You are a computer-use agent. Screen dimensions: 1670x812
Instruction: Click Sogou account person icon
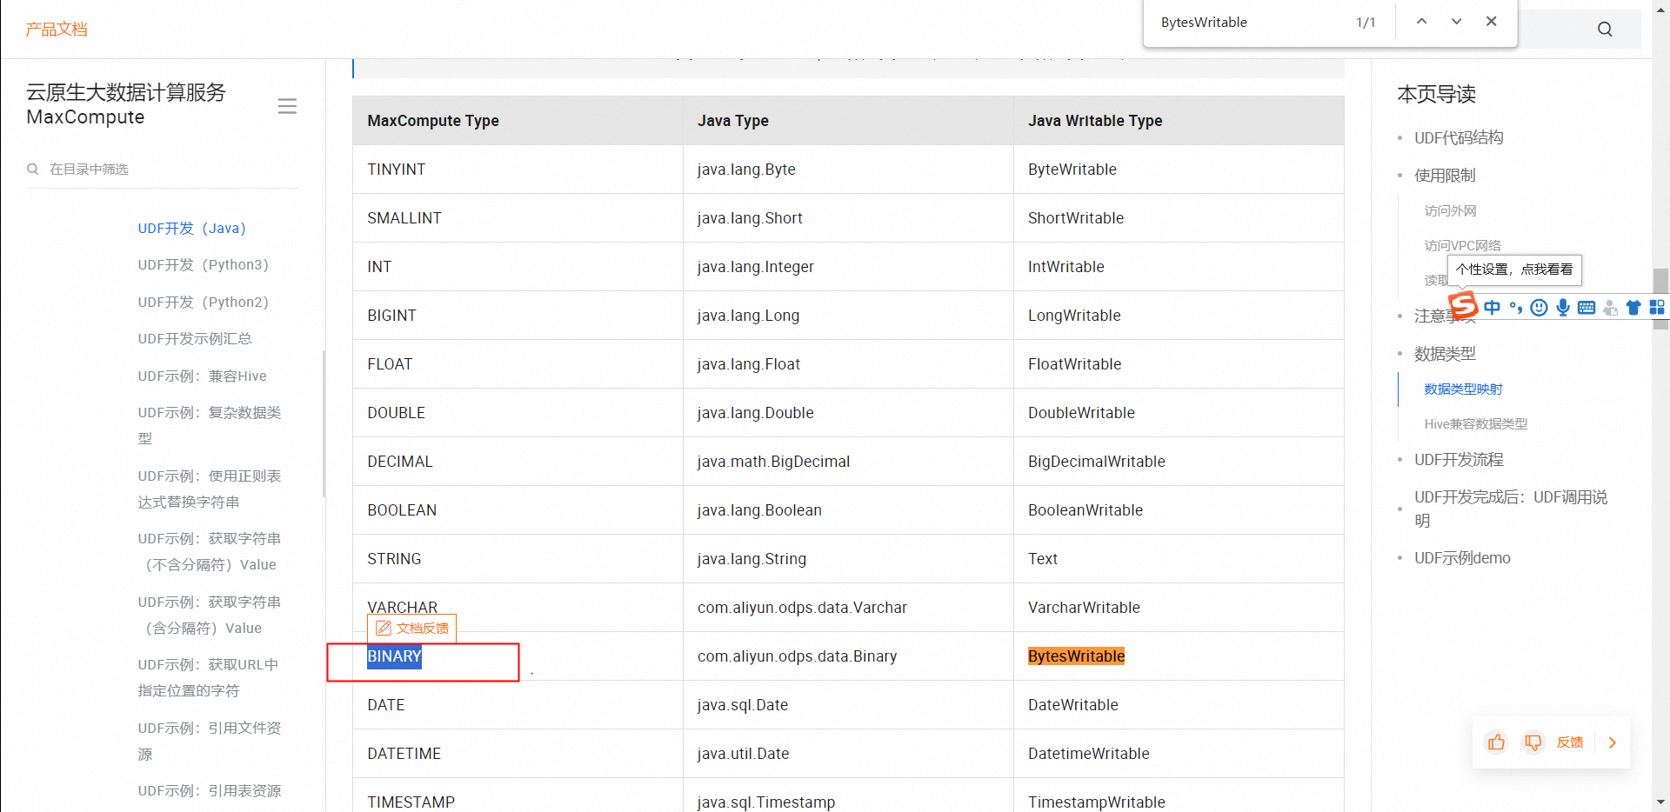tap(1610, 307)
